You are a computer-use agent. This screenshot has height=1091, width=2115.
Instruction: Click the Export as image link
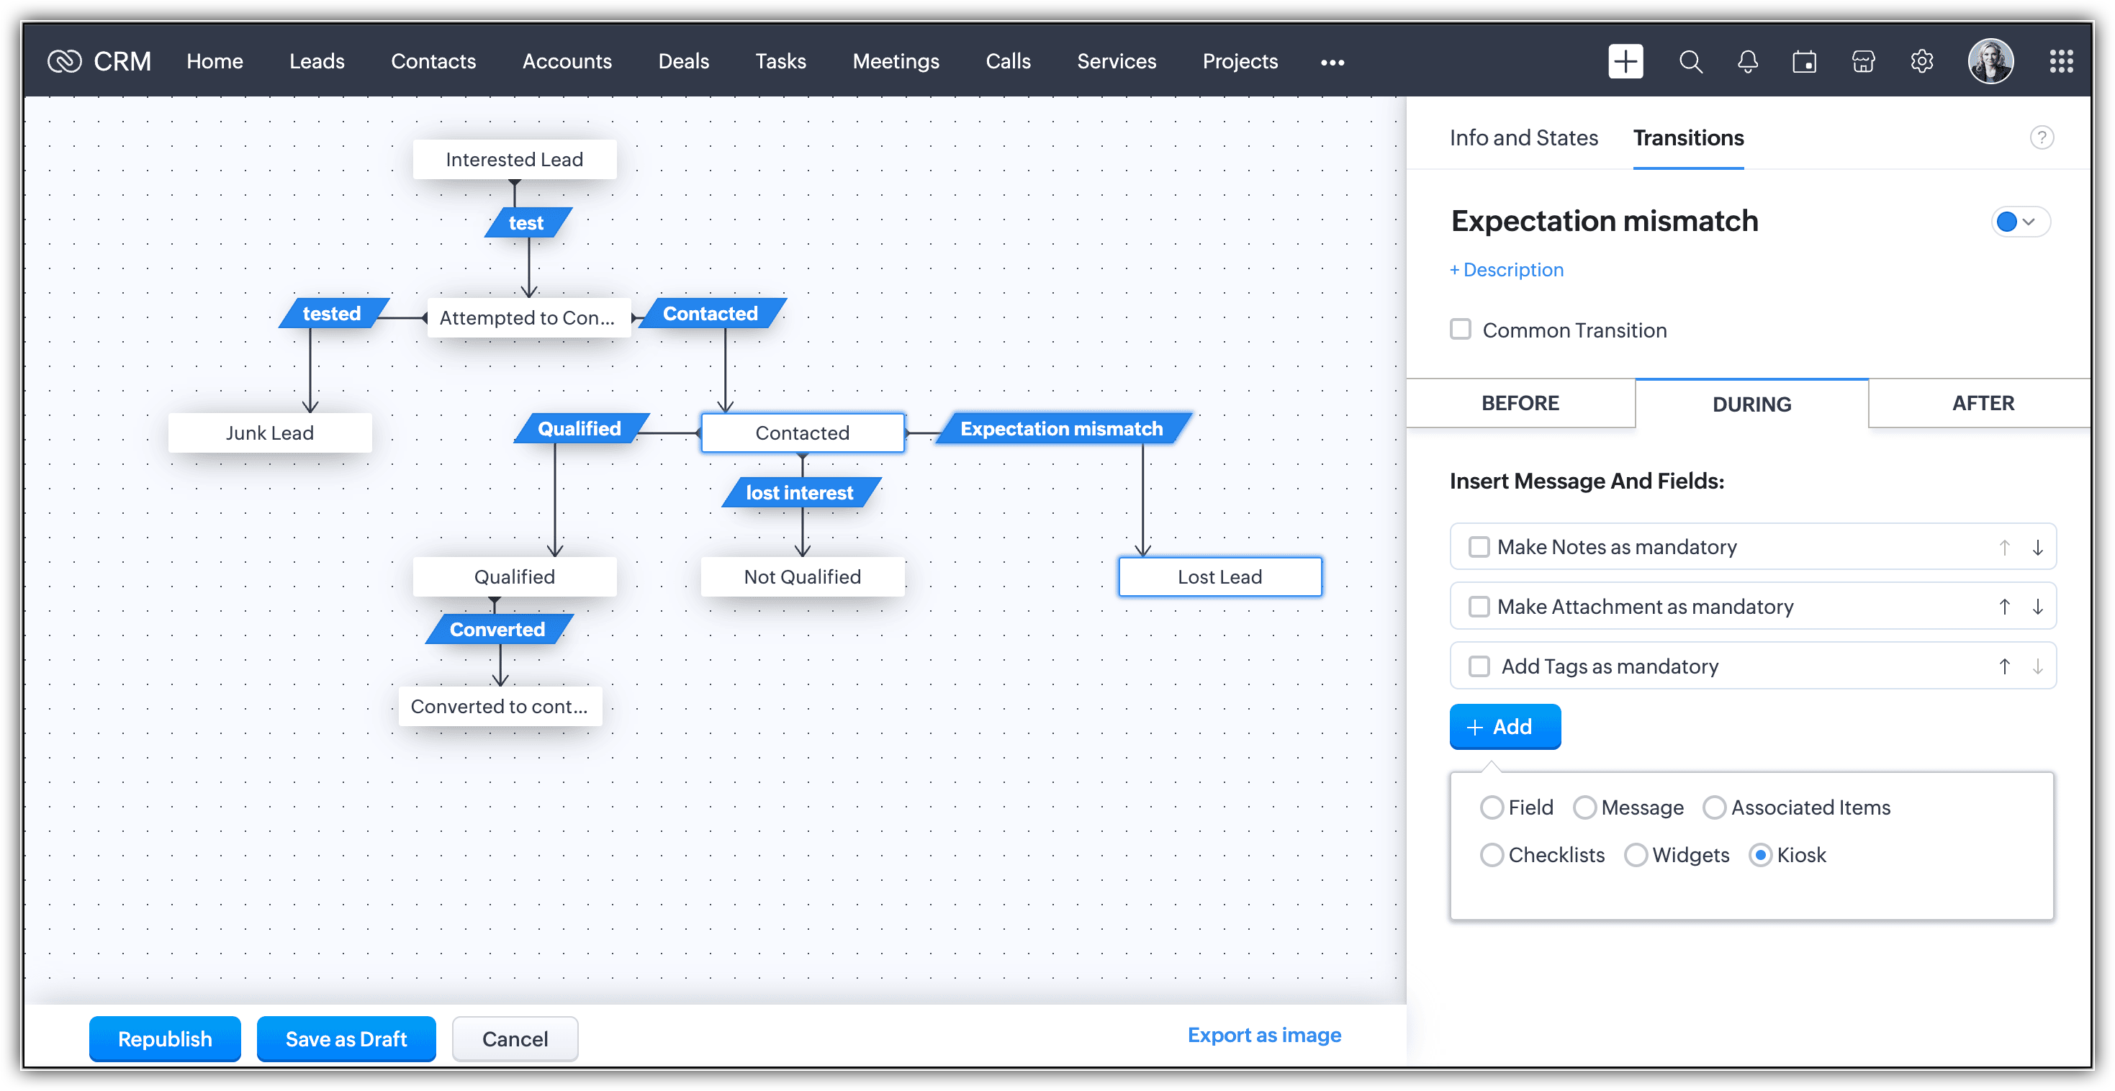[1263, 1034]
